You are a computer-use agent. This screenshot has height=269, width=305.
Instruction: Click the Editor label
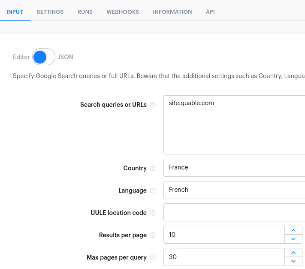(21, 57)
